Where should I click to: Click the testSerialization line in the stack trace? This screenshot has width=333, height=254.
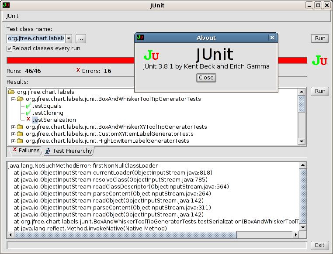point(156,222)
